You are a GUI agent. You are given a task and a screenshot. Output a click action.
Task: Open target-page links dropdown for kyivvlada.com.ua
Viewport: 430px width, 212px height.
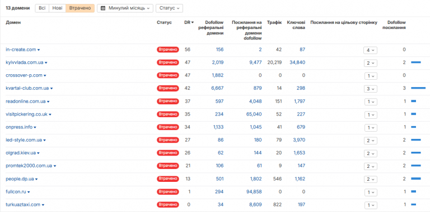tap(371, 63)
